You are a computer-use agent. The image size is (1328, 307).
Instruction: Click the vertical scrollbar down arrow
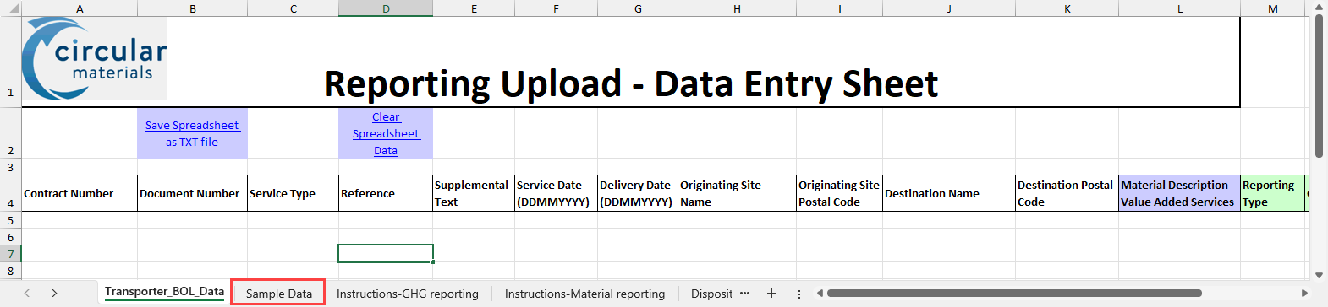1319,275
